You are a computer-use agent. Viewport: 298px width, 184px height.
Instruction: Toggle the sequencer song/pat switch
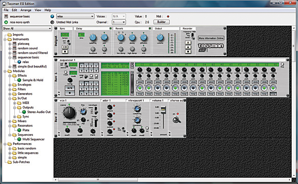(x=86, y=77)
